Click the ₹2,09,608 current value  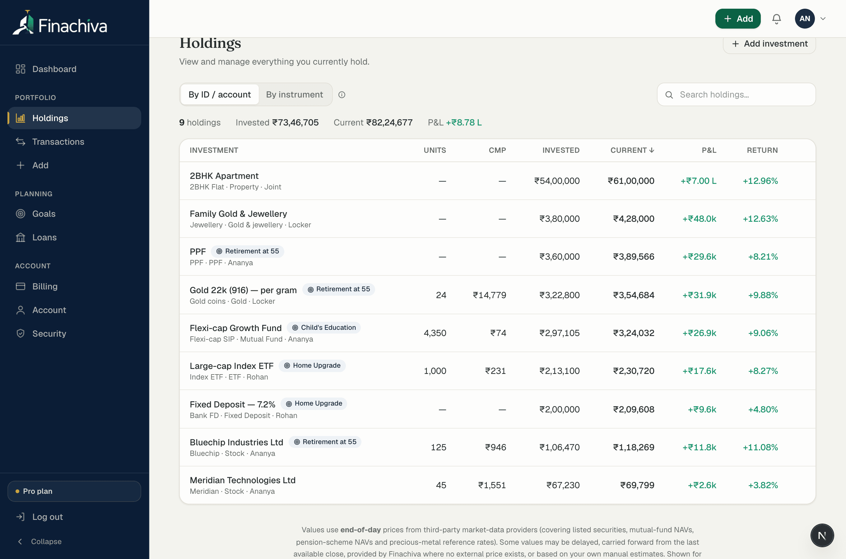coord(633,409)
